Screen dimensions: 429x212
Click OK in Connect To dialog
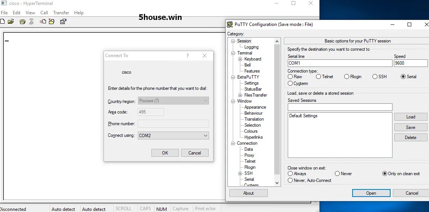pyautogui.click(x=165, y=153)
